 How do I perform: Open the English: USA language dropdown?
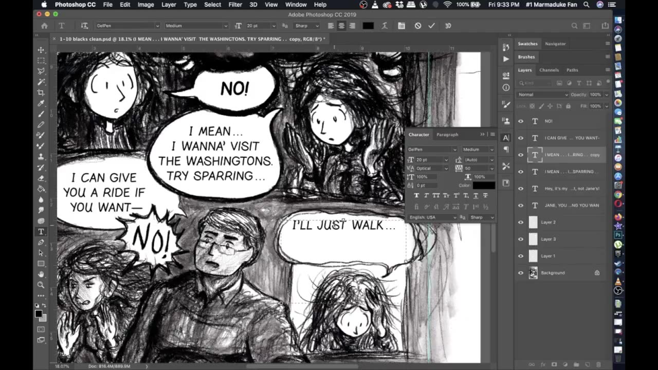click(x=432, y=217)
